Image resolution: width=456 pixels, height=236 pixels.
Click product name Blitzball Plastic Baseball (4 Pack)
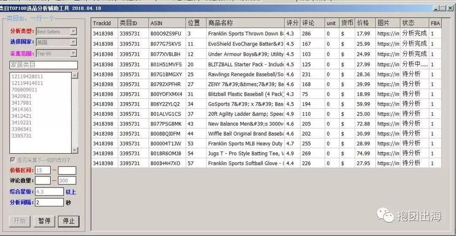(245, 94)
